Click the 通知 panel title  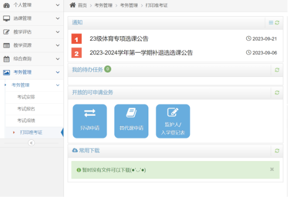click(x=77, y=23)
